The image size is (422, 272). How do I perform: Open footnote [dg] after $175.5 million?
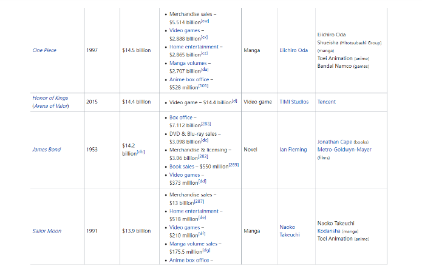(206, 250)
